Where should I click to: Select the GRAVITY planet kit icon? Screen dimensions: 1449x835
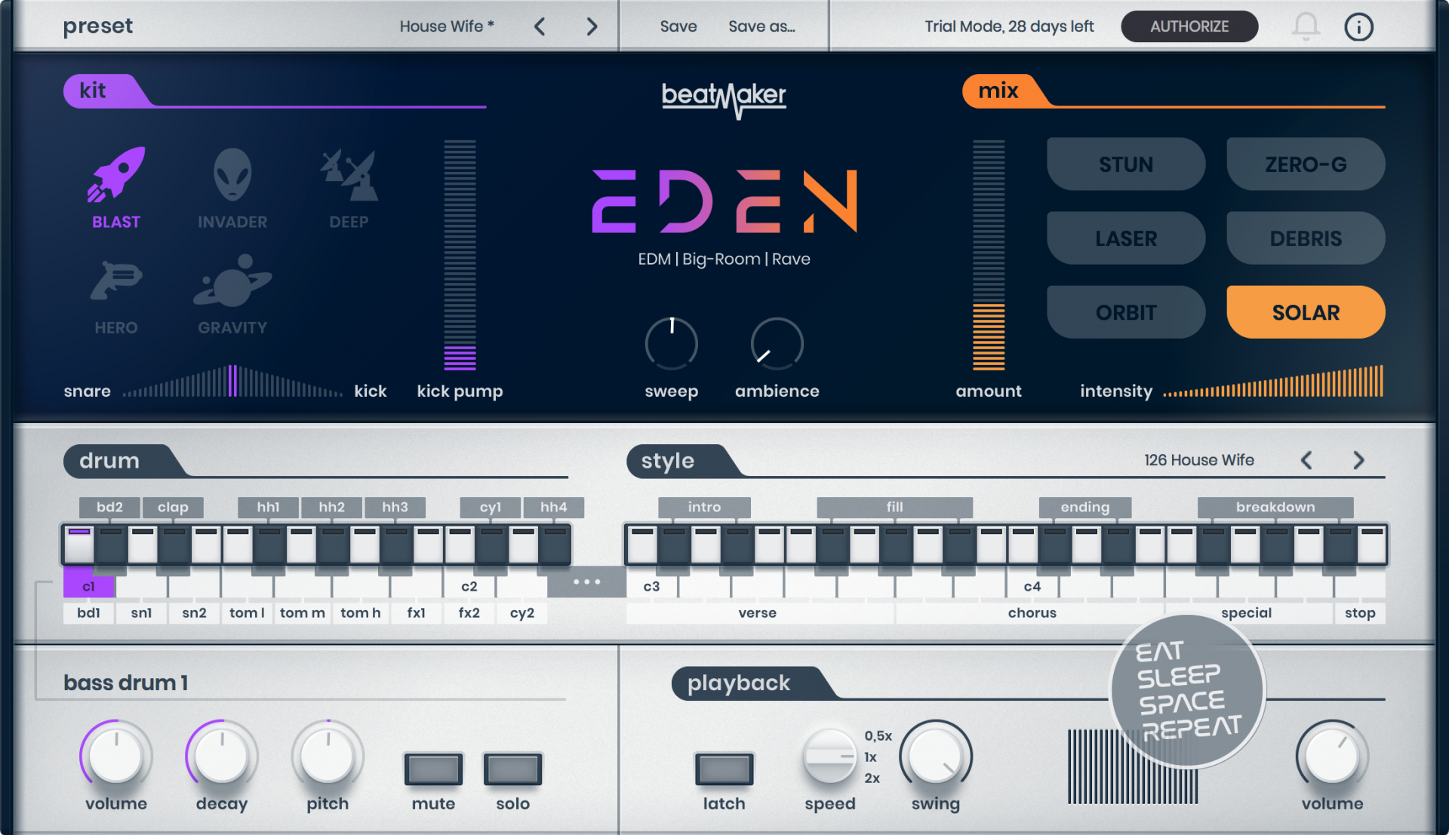(x=232, y=282)
